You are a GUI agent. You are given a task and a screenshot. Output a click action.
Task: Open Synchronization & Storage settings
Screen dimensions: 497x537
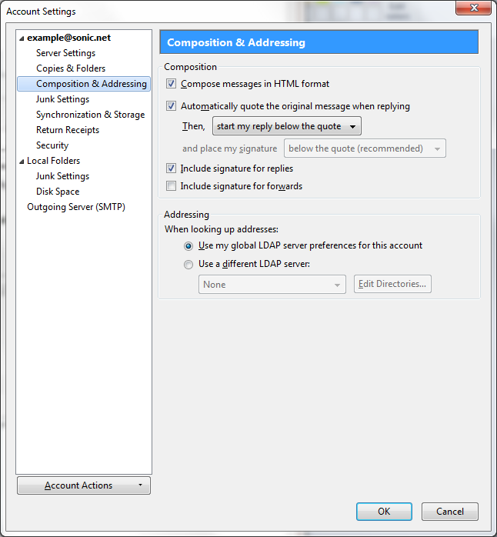(x=90, y=115)
